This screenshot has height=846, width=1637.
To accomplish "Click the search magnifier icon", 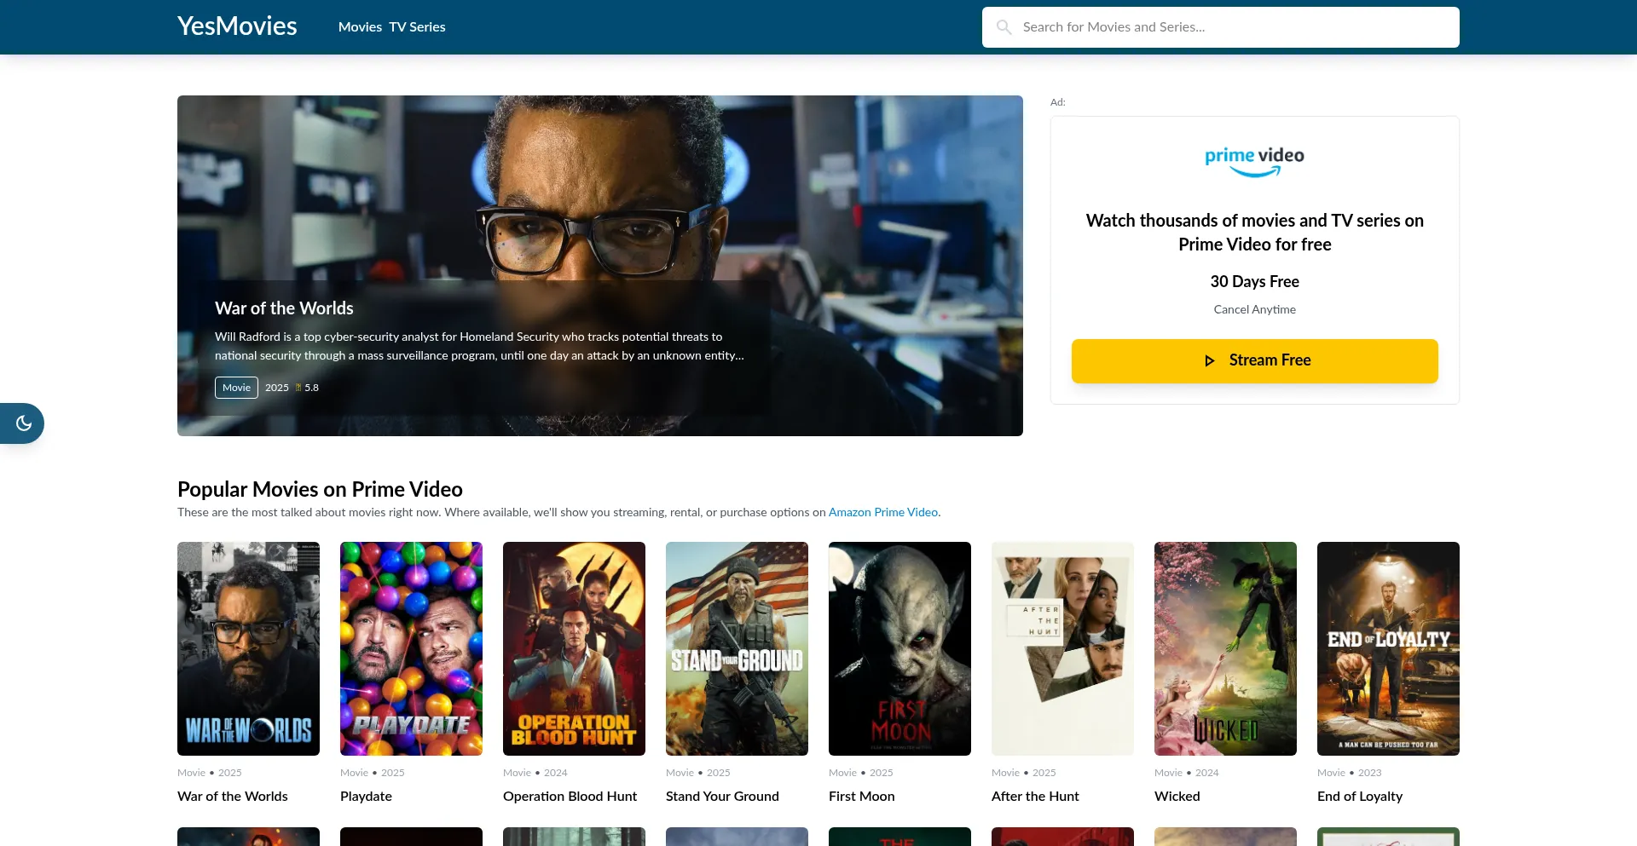I will 1005,26.
